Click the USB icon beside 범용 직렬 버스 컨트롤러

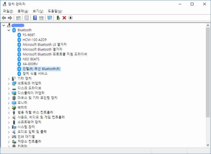(x=14, y=112)
